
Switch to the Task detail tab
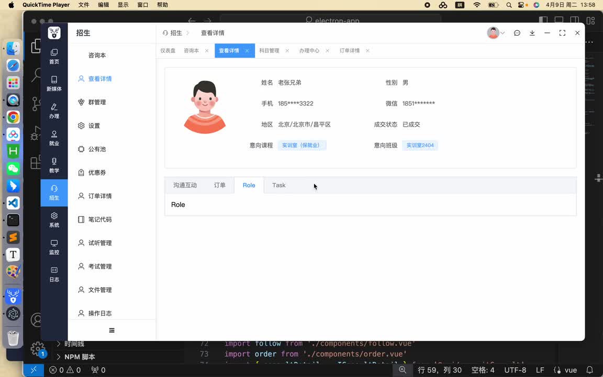279,185
